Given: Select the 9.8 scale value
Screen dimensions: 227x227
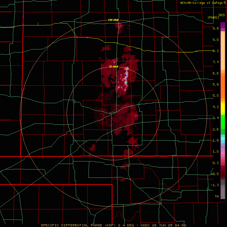Looking at the screenshot, I should (216, 28).
